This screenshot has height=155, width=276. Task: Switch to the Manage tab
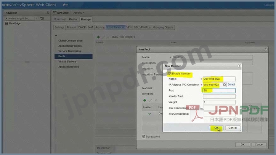tap(86, 19)
